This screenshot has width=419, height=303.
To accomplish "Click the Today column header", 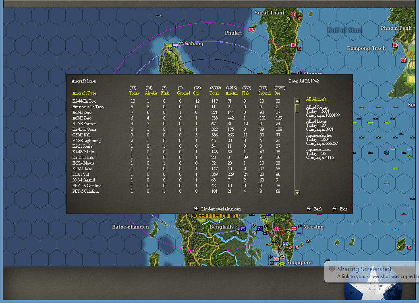I will 134,93.
